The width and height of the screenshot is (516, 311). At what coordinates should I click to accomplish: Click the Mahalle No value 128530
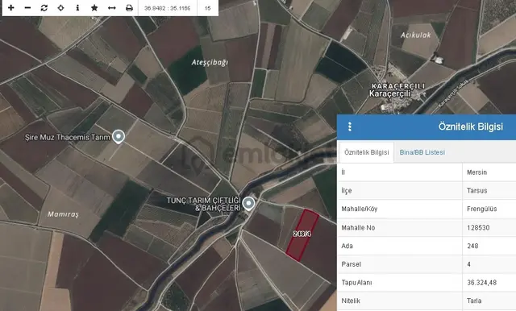(x=478, y=227)
